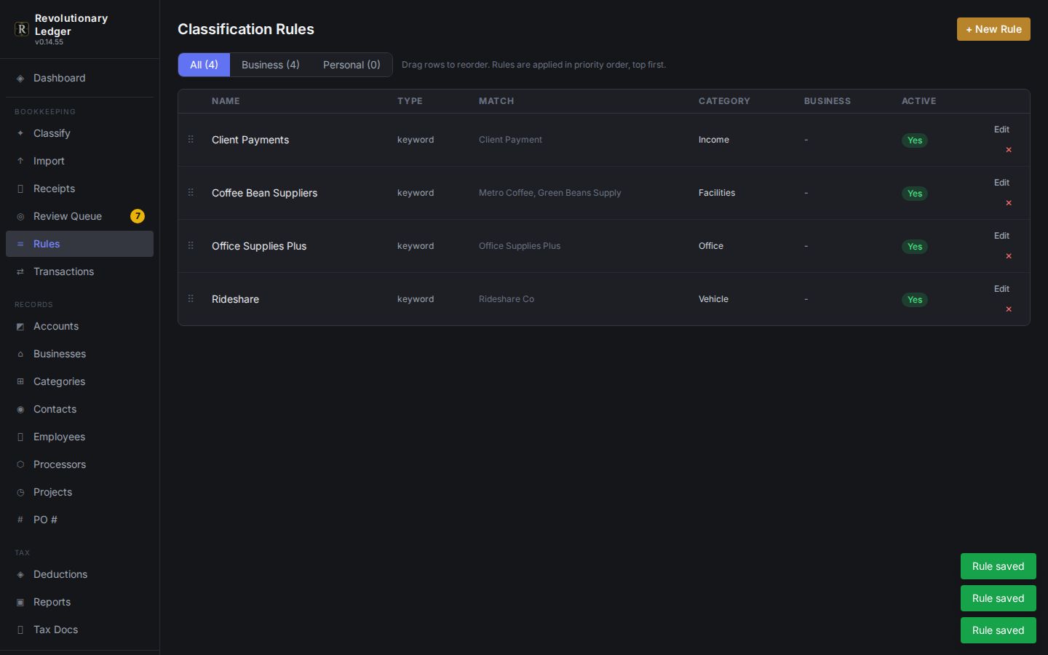Click the Contacts icon in sidebar
Screen dimensions: 1048x655
tap(20, 410)
